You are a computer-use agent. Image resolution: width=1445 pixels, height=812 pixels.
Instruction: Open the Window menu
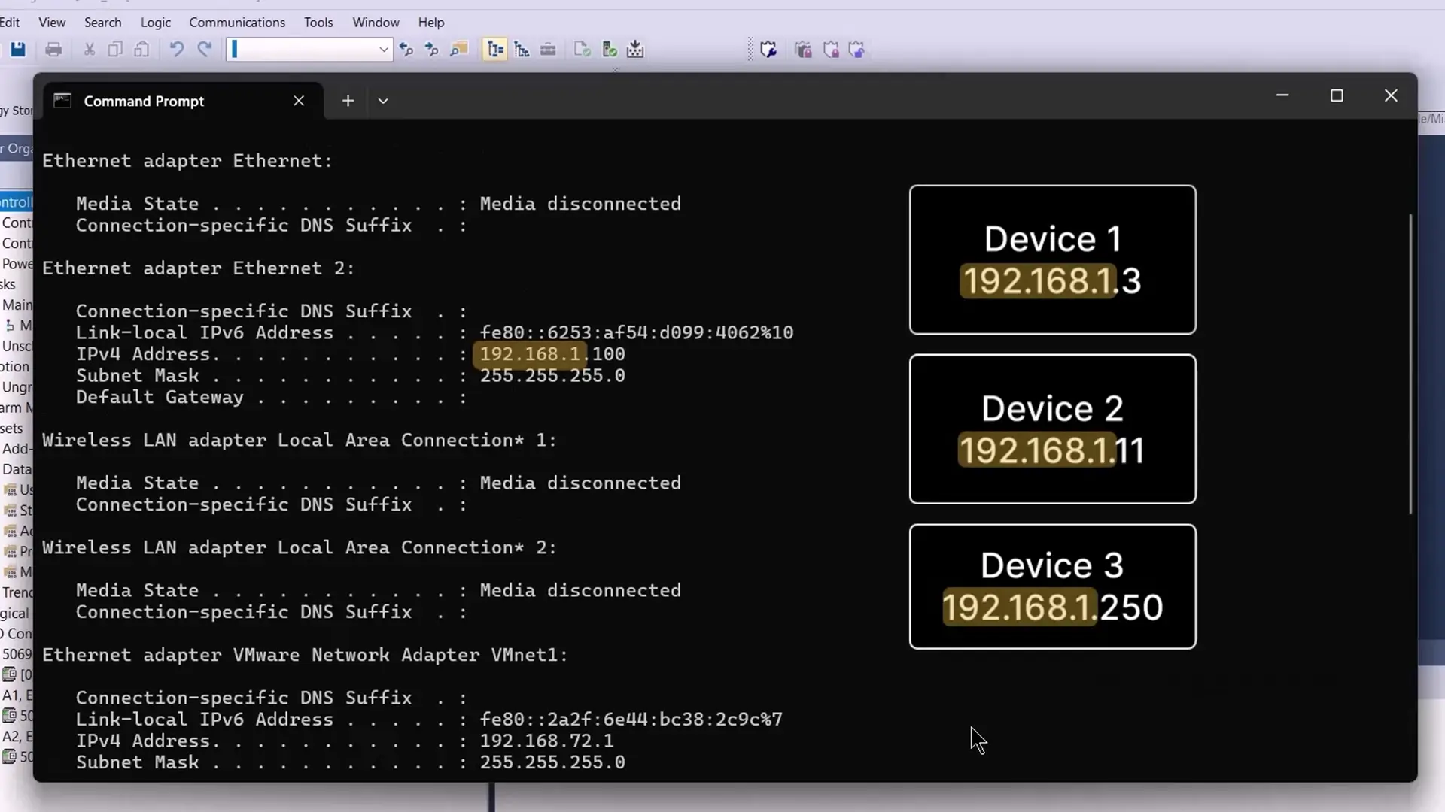376,23
